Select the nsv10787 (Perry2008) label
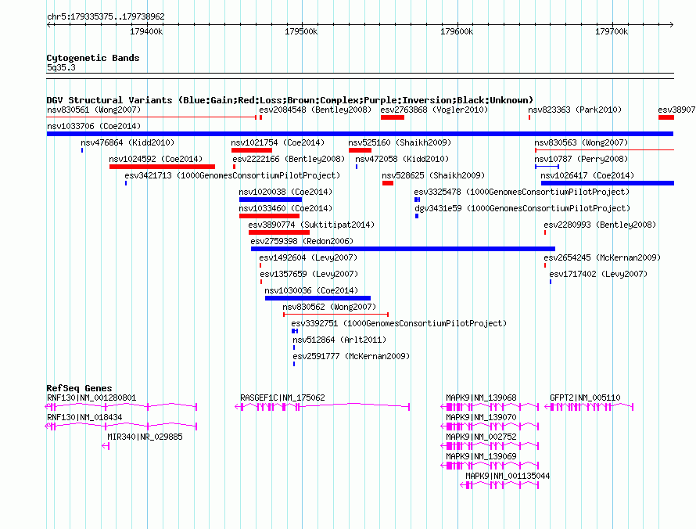This screenshot has height=529, width=696. 581,159
